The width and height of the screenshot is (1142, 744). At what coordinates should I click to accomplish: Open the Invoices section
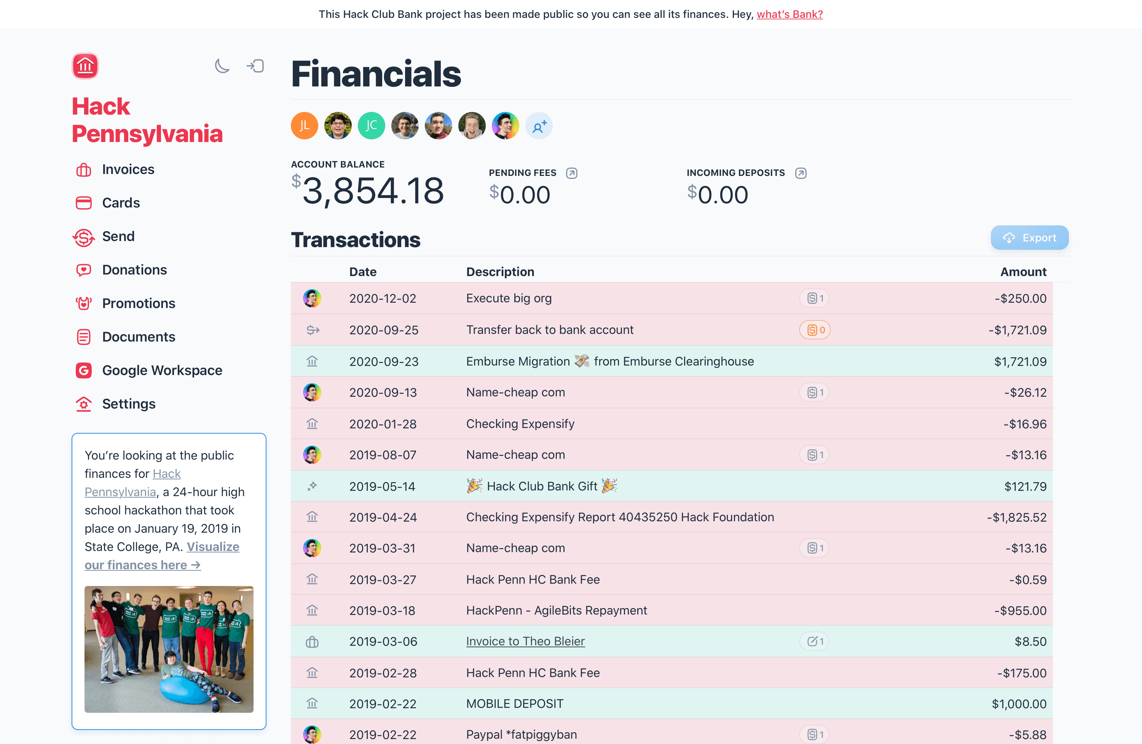pos(128,169)
